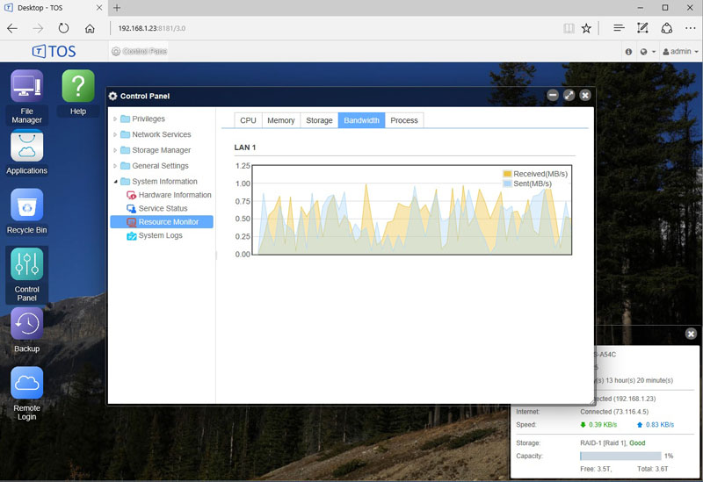
Task: Switch to the CPU tab
Action: (248, 120)
